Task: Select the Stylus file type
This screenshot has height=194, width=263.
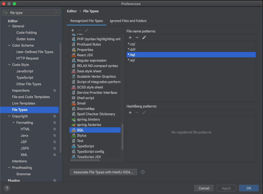Action: pyautogui.click(x=95, y=136)
